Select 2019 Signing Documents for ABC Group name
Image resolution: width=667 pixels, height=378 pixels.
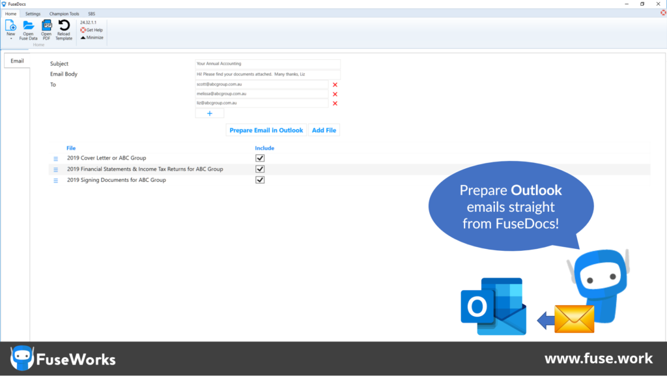tap(117, 180)
